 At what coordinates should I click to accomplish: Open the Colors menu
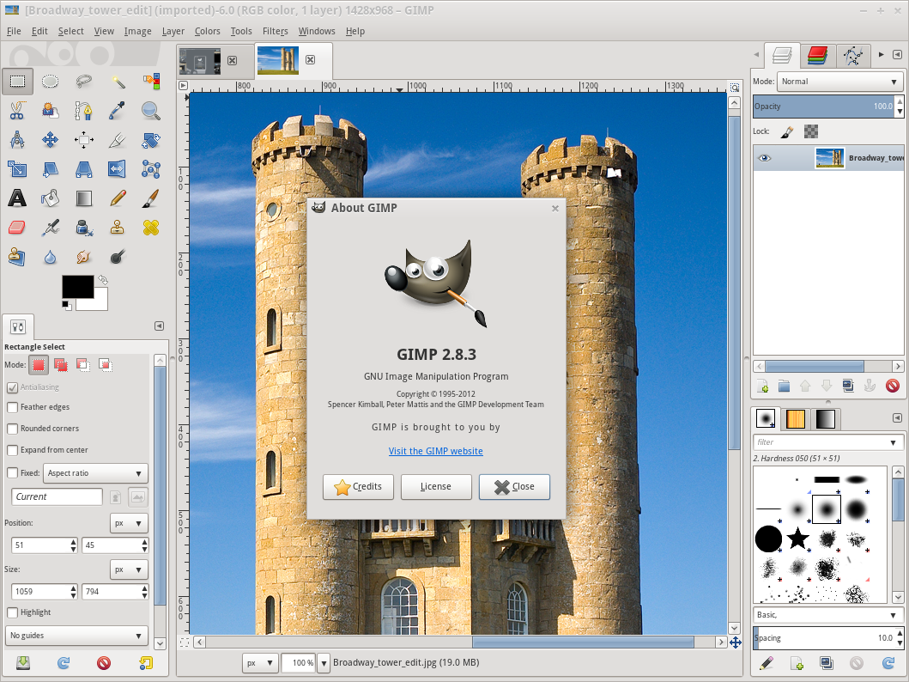click(208, 31)
